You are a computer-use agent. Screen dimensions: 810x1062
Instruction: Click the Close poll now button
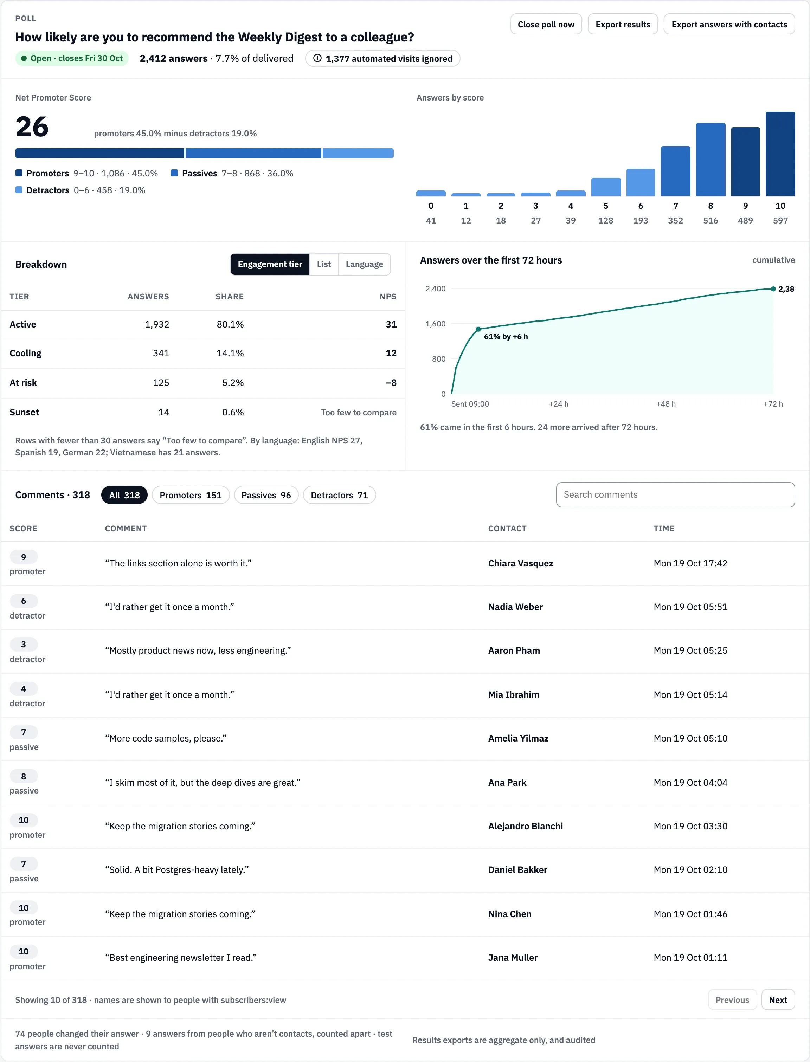coord(546,24)
